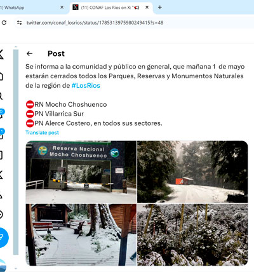Viewport: 254px width, 272px height.
Task: Open Notifications in the X sidebar
Action: (1, 114)
